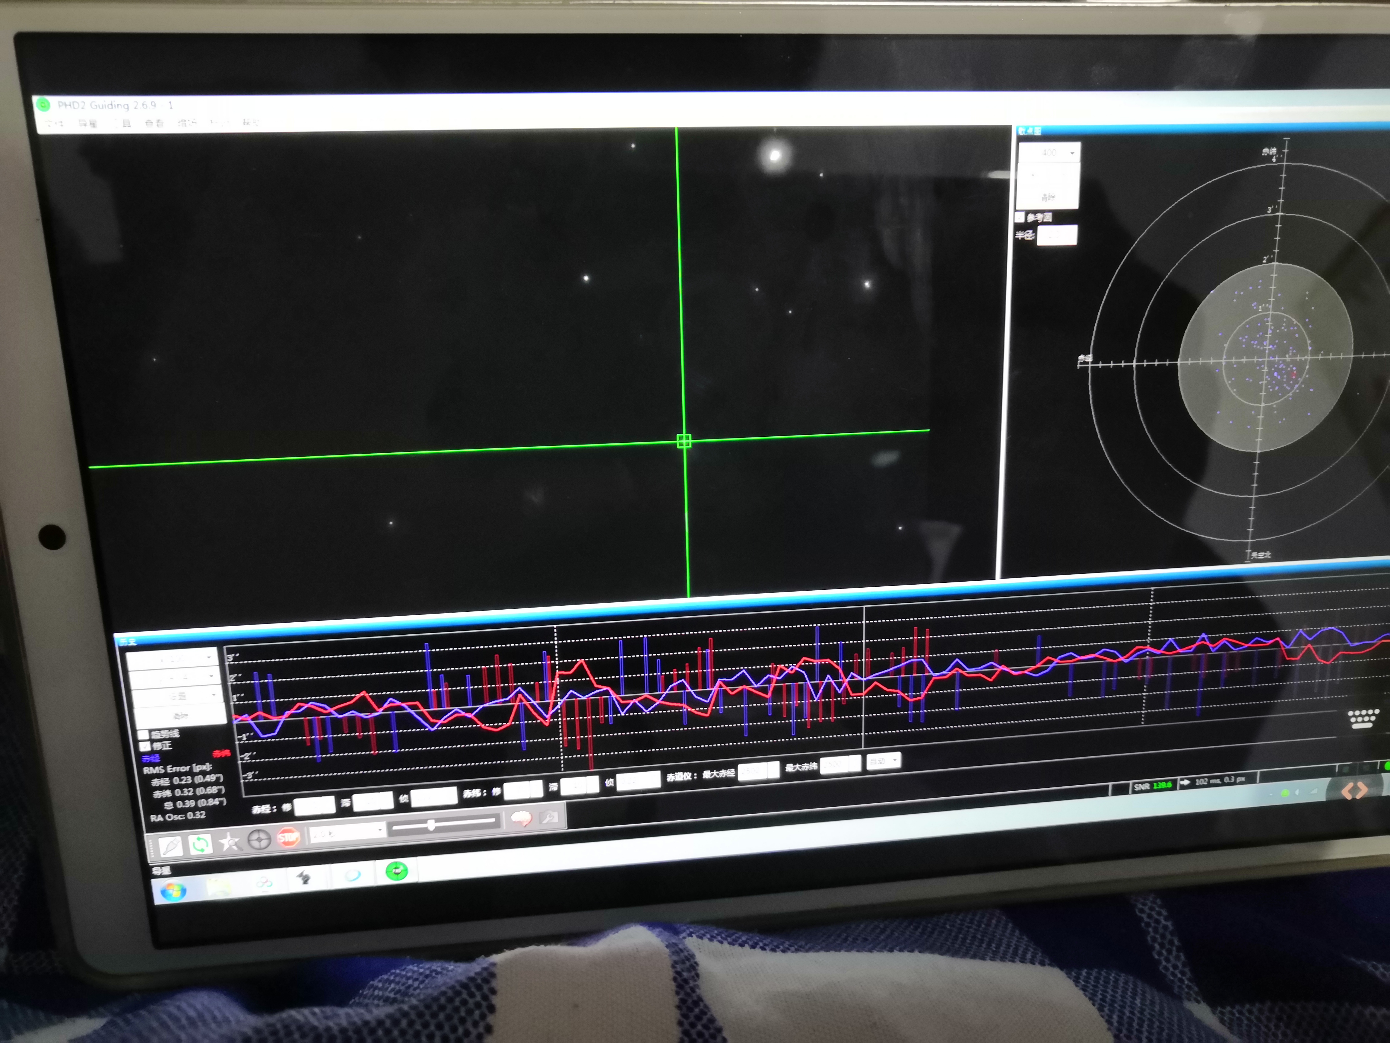This screenshot has width=1390, height=1043.
Task: Click the 'SNR 139.6' status bar field
Action: click(x=1153, y=786)
